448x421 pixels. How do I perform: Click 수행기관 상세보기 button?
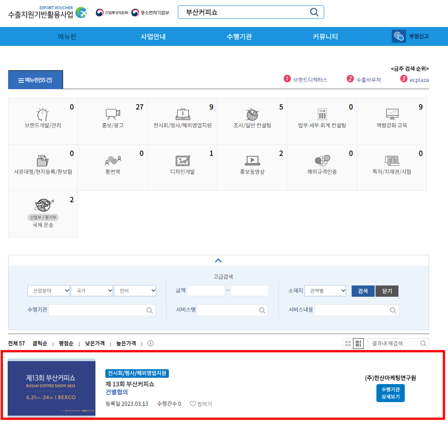(390, 393)
